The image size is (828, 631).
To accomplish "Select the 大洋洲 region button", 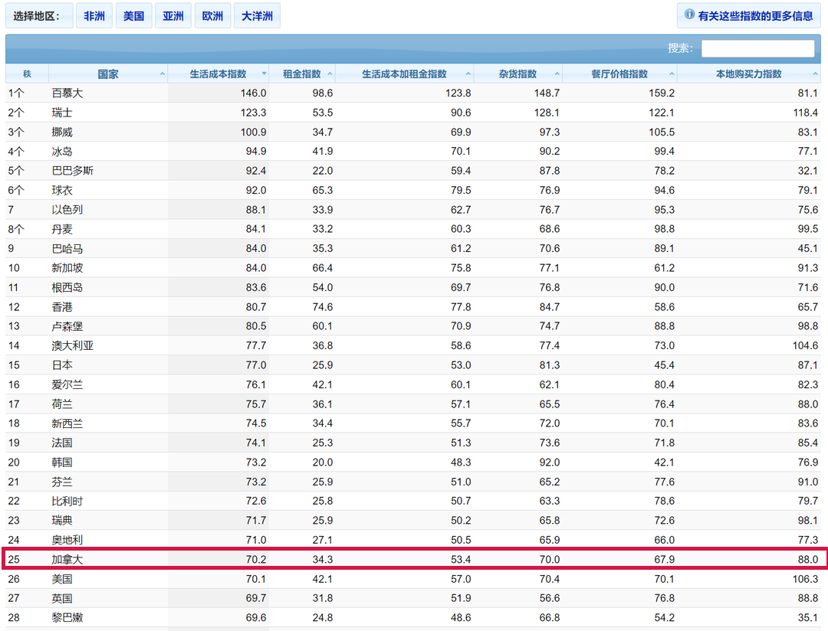I will [x=257, y=16].
